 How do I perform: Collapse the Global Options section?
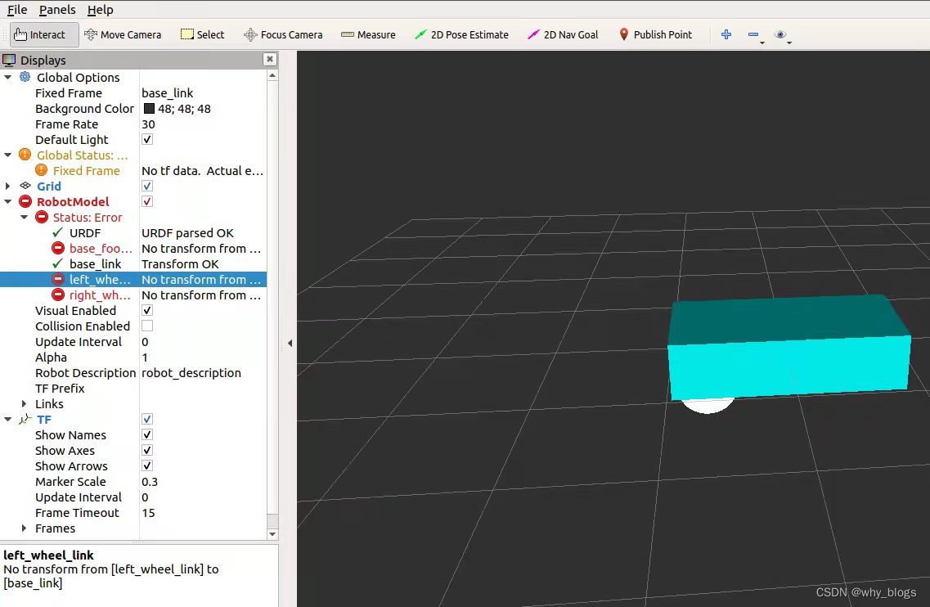click(x=7, y=77)
